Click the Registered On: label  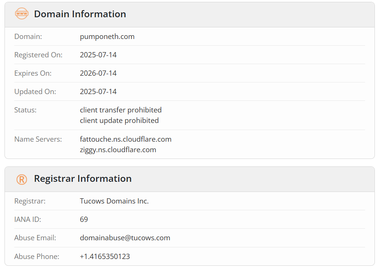click(x=38, y=55)
